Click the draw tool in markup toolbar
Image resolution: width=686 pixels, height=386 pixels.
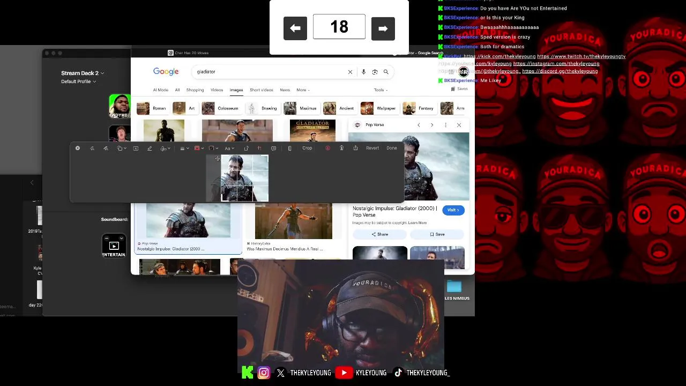tap(106, 149)
